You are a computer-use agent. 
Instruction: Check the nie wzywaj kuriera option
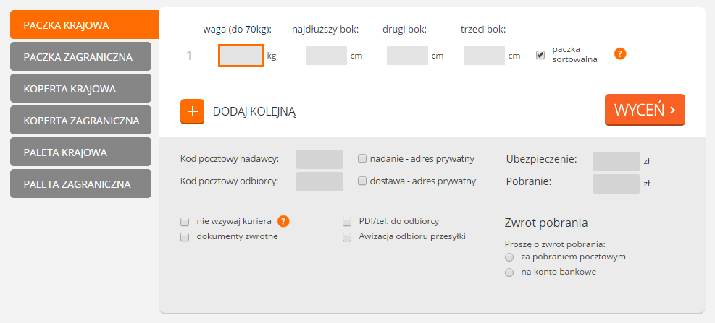tap(185, 222)
